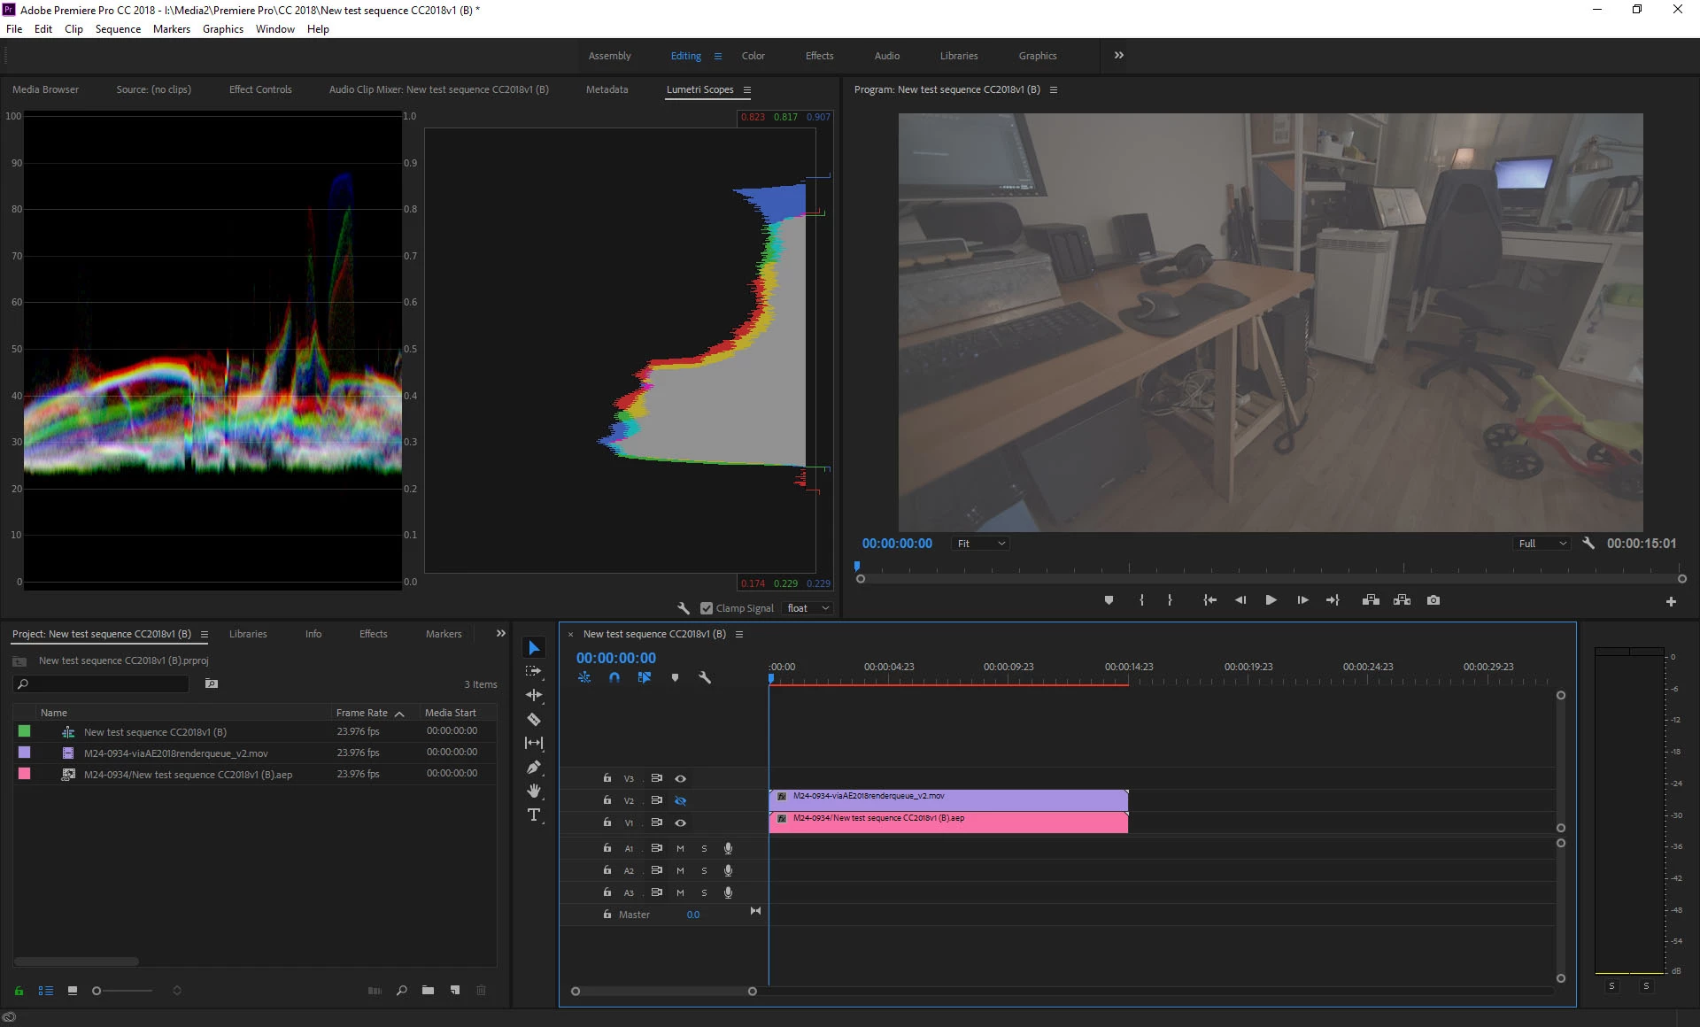
Task: Switch to the Color workspace
Action: (753, 56)
